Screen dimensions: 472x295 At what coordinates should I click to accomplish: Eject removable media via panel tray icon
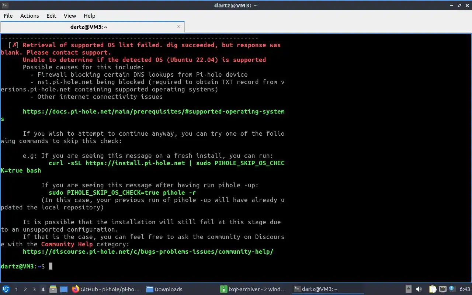click(x=409, y=289)
